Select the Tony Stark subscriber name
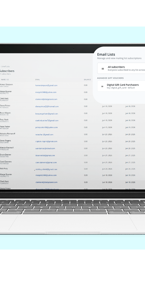Viewport: 145px width, 281px height. [4, 120]
